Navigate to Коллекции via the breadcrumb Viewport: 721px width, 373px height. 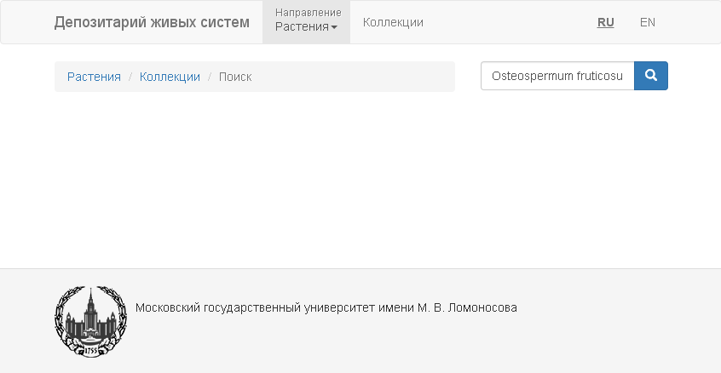(x=170, y=77)
